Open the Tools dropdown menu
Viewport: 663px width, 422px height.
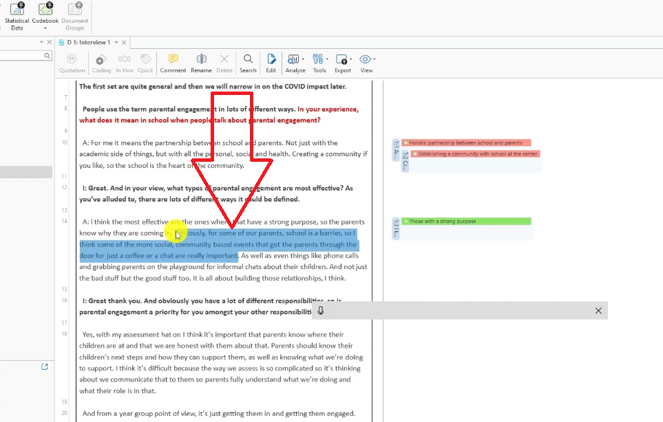[x=319, y=63]
